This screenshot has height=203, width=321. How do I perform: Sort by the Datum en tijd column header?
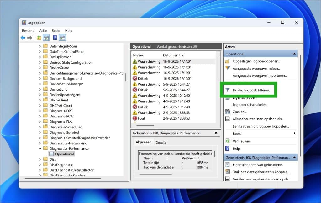pos(188,55)
